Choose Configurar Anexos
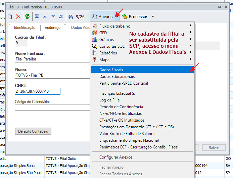This screenshot has width=233, height=178. point(142,157)
